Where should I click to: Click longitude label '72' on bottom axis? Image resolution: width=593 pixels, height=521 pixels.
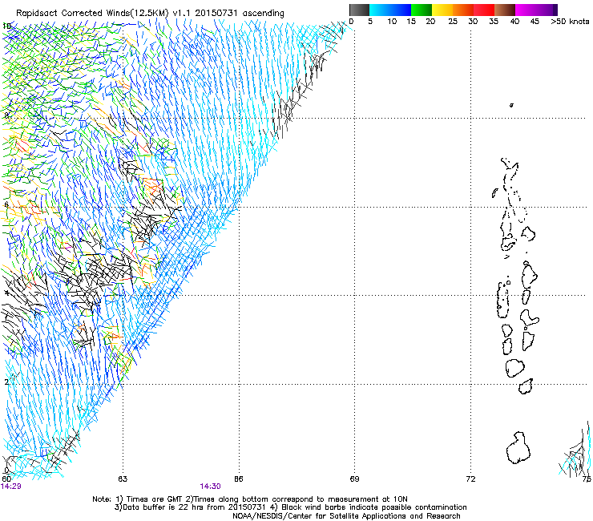[470, 479]
